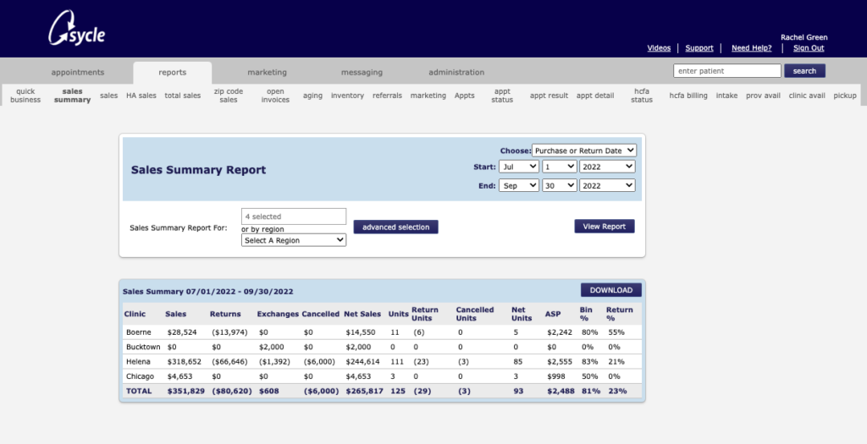Expand the Start month dropdown

click(519, 167)
